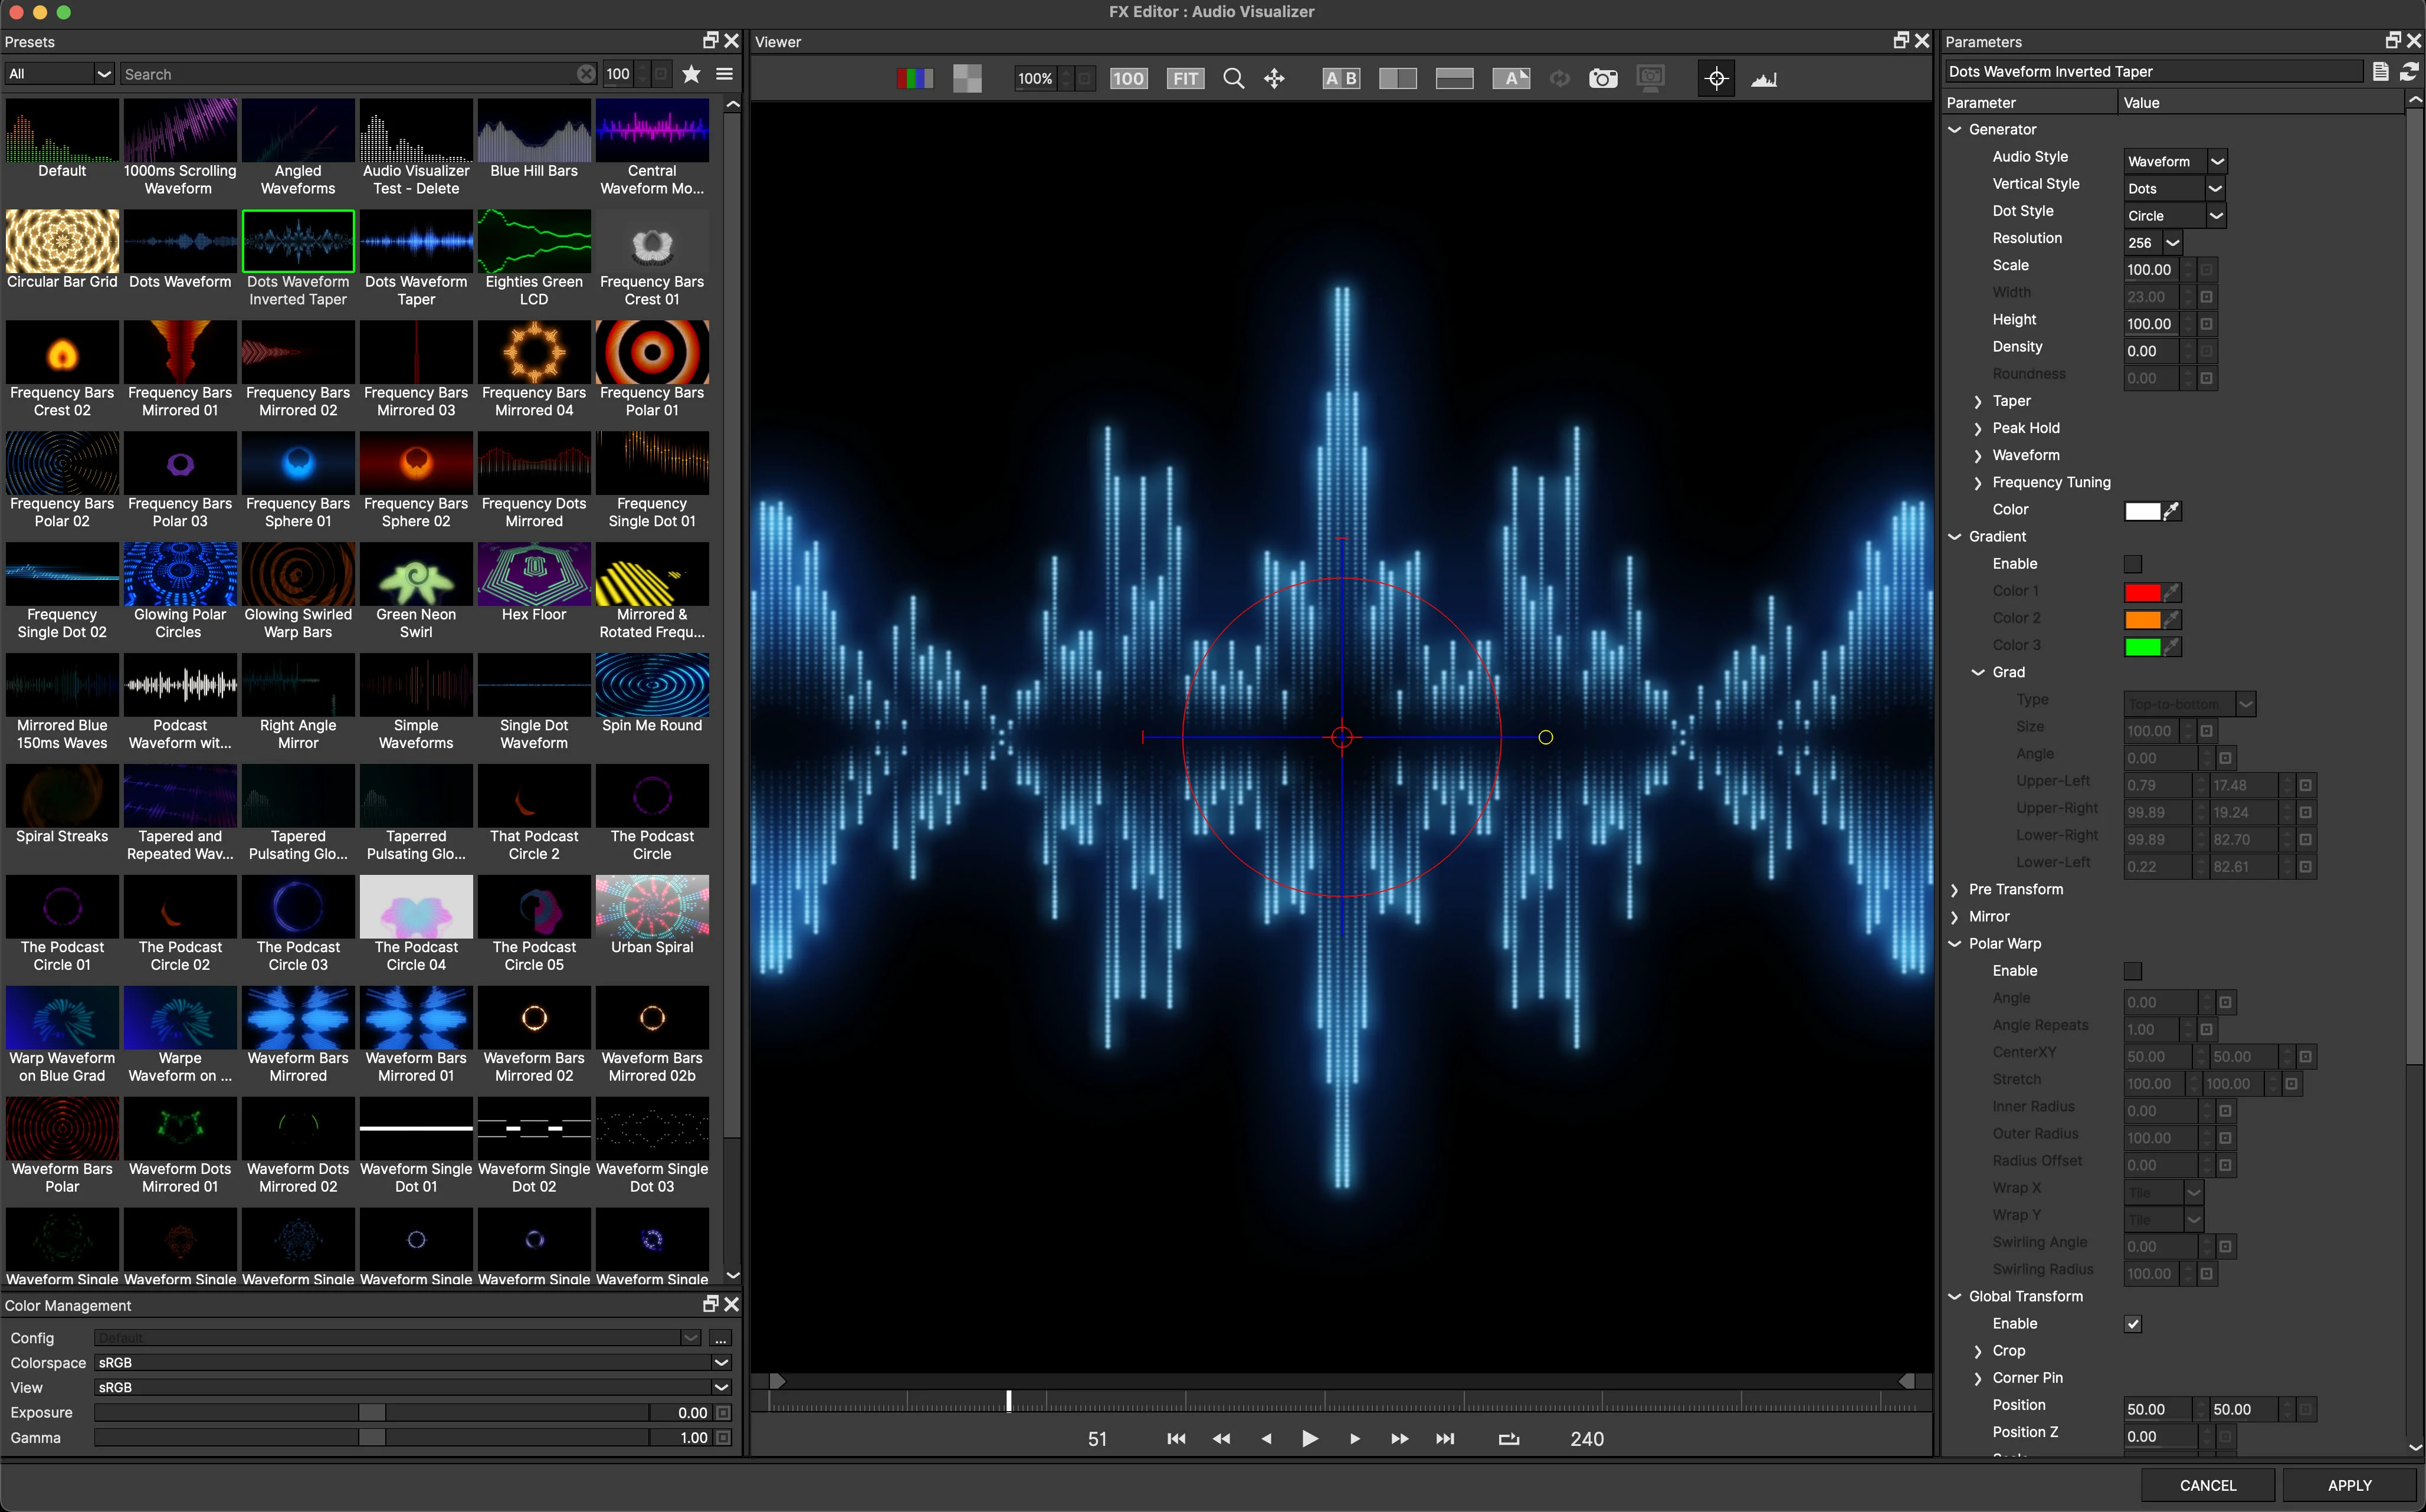Open the Colorspace sRGB dropdown

pyautogui.click(x=412, y=1362)
